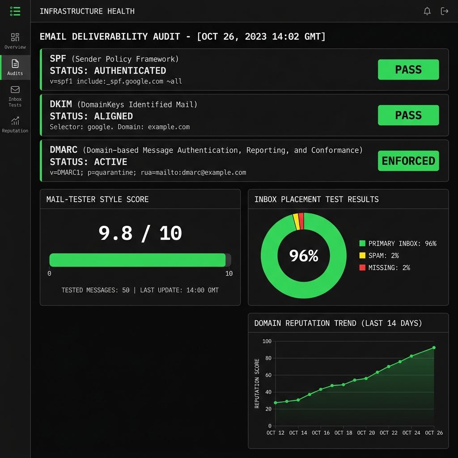Click the red Missing legend swatch

coord(362,267)
